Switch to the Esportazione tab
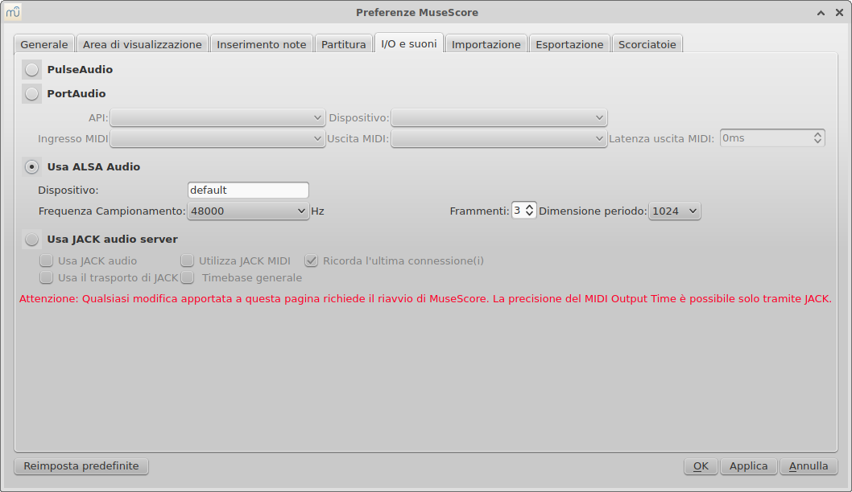This screenshot has height=492, width=852. click(x=569, y=44)
